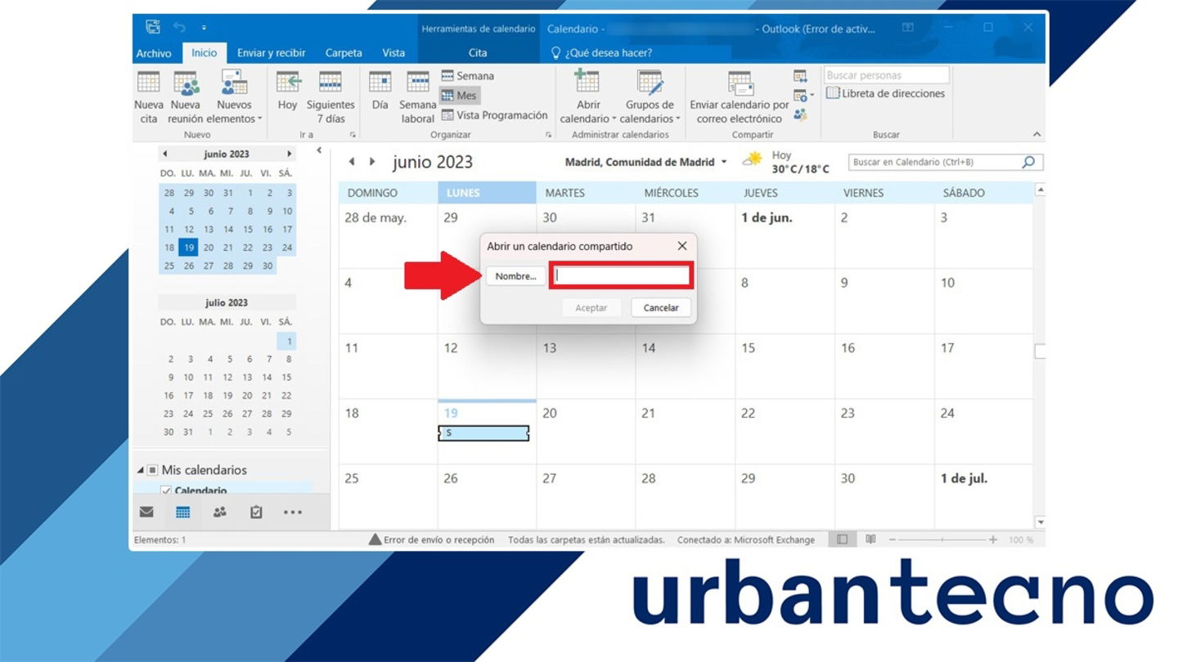Viewport: 1178px width, 662px height.
Task: Click scroll up arrow of calendar scrollbar
Action: [1040, 190]
